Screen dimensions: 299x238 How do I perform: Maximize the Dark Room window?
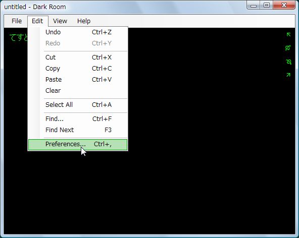pos(267,5)
